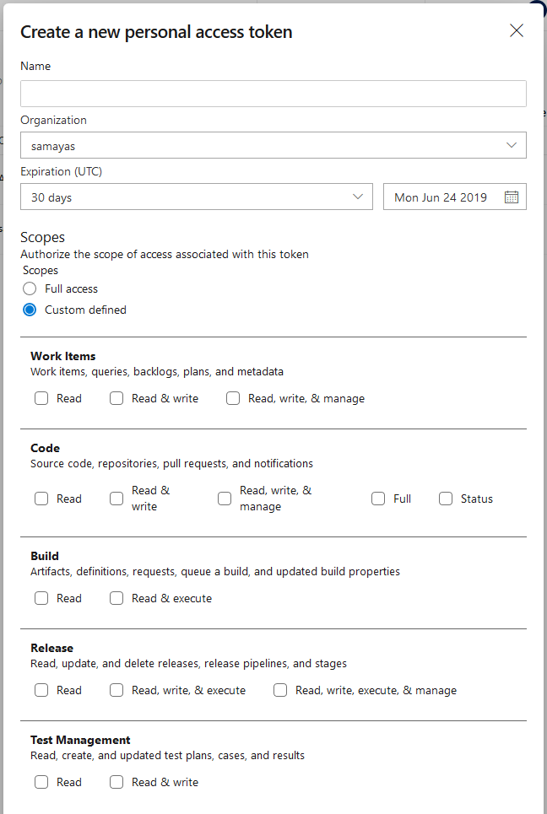Check Build Read & execute checkbox
The width and height of the screenshot is (547, 814).
pyautogui.click(x=116, y=598)
